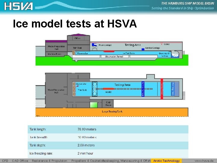Click the melting ice graphic in section view

pyautogui.click(x=175, y=55)
